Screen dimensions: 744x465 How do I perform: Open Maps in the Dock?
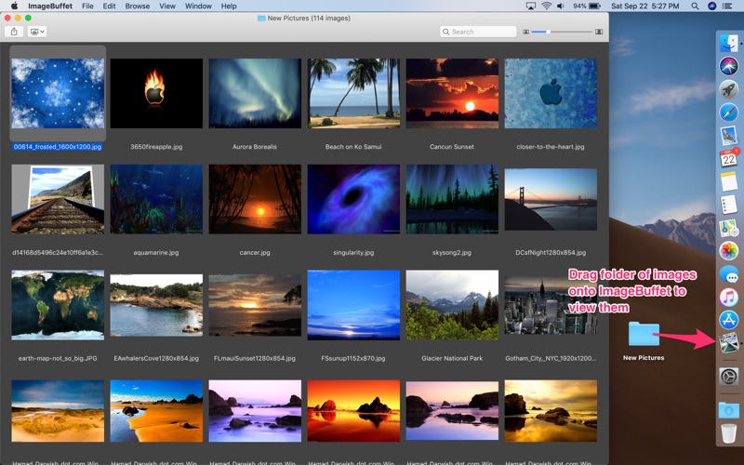tap(729, 228)
